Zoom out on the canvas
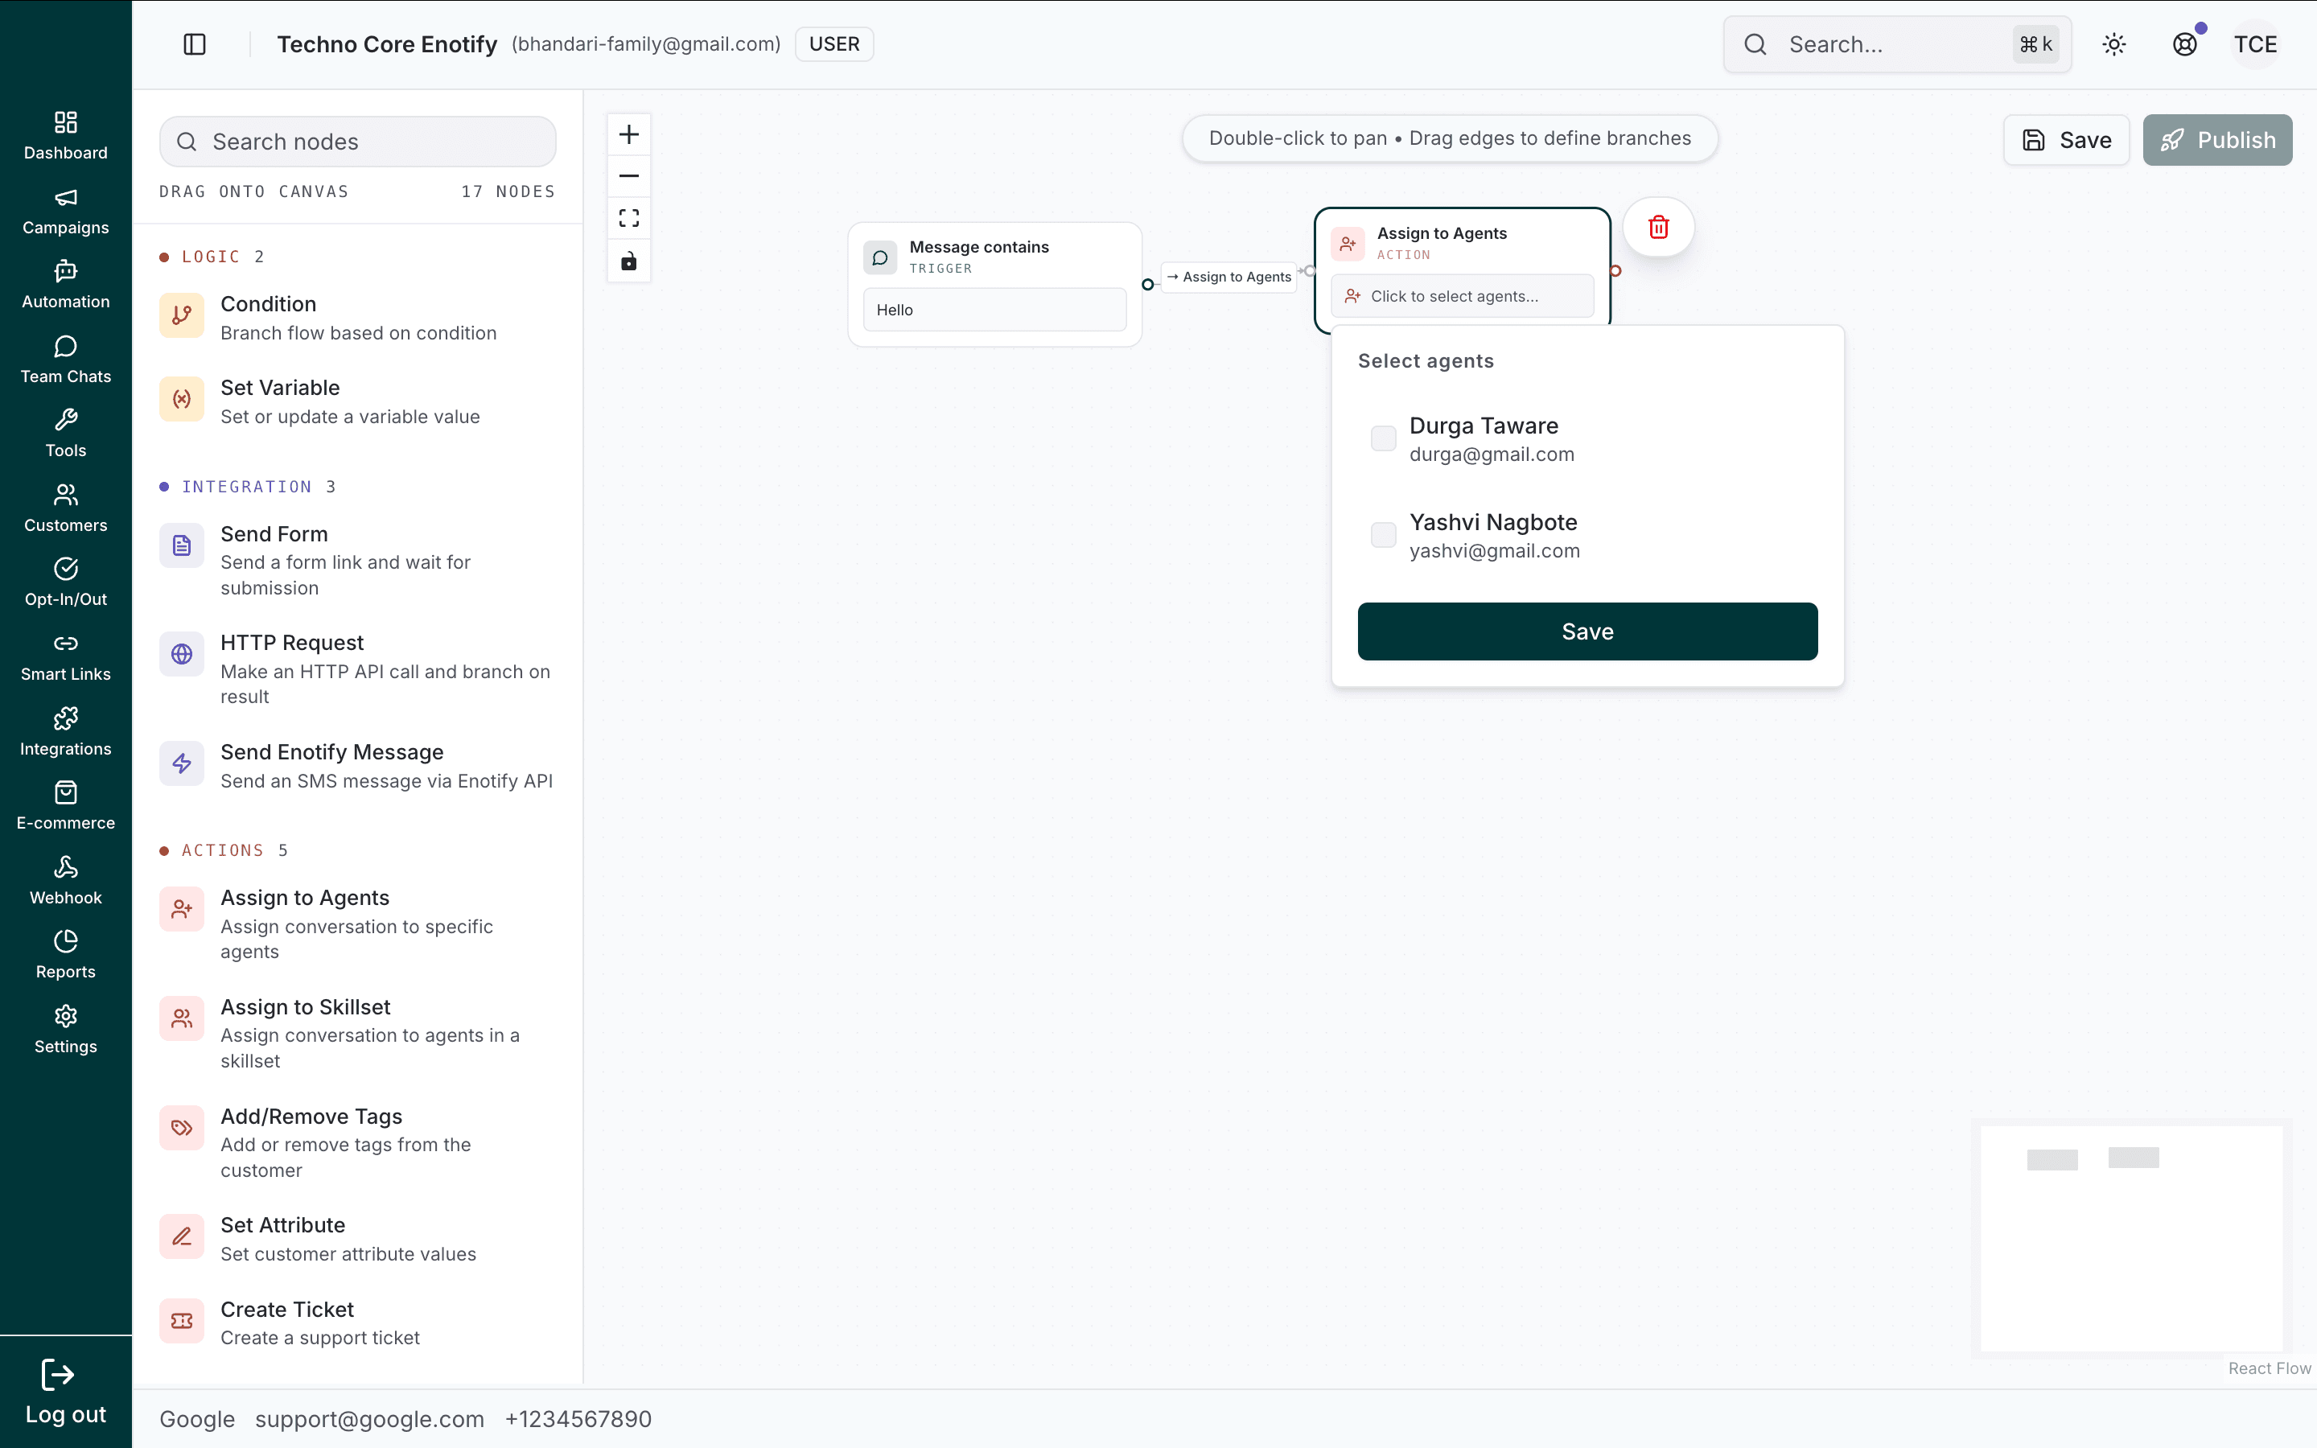2317x1448 pixels. pos(629,176)
